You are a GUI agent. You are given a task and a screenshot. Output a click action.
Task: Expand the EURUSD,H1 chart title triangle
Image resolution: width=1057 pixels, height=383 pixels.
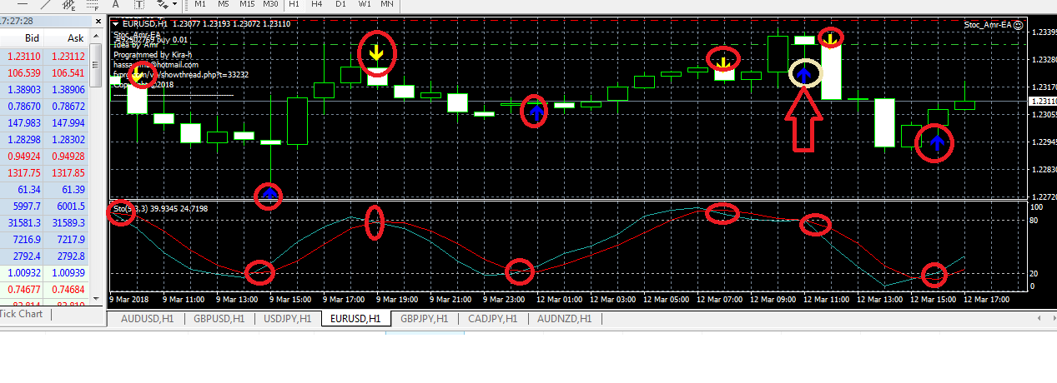116,24
